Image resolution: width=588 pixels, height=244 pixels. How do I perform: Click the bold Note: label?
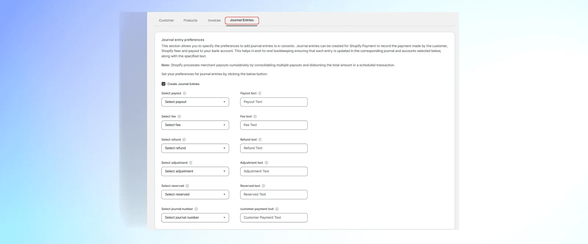tap(165, 65)
